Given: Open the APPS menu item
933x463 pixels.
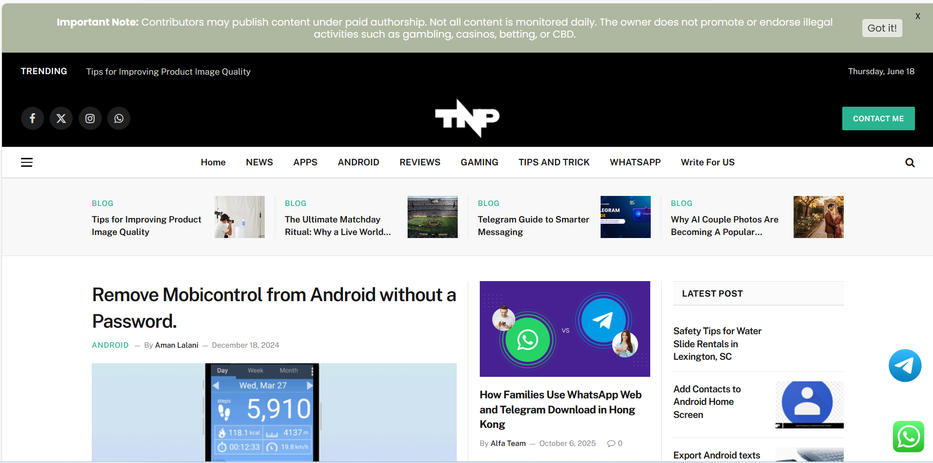Looking at the screenshot, I should [305, 162].
